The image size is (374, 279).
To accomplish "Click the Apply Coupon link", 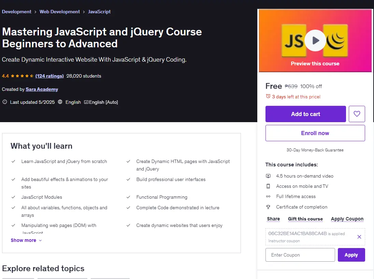I will pos(347,219).
